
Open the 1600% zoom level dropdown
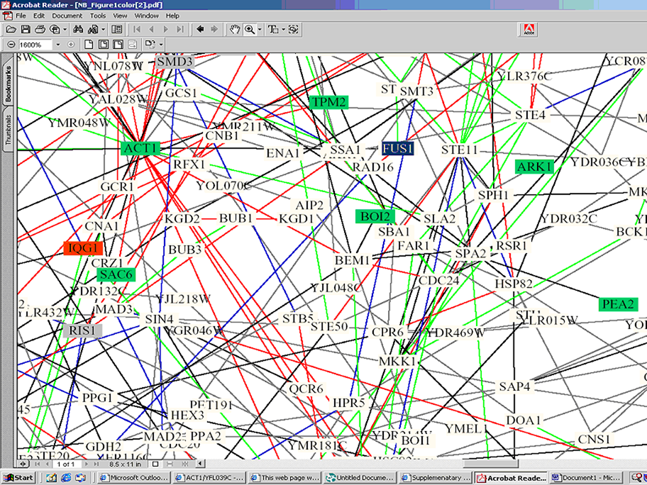pyautogui.click(x=57, y=45)
